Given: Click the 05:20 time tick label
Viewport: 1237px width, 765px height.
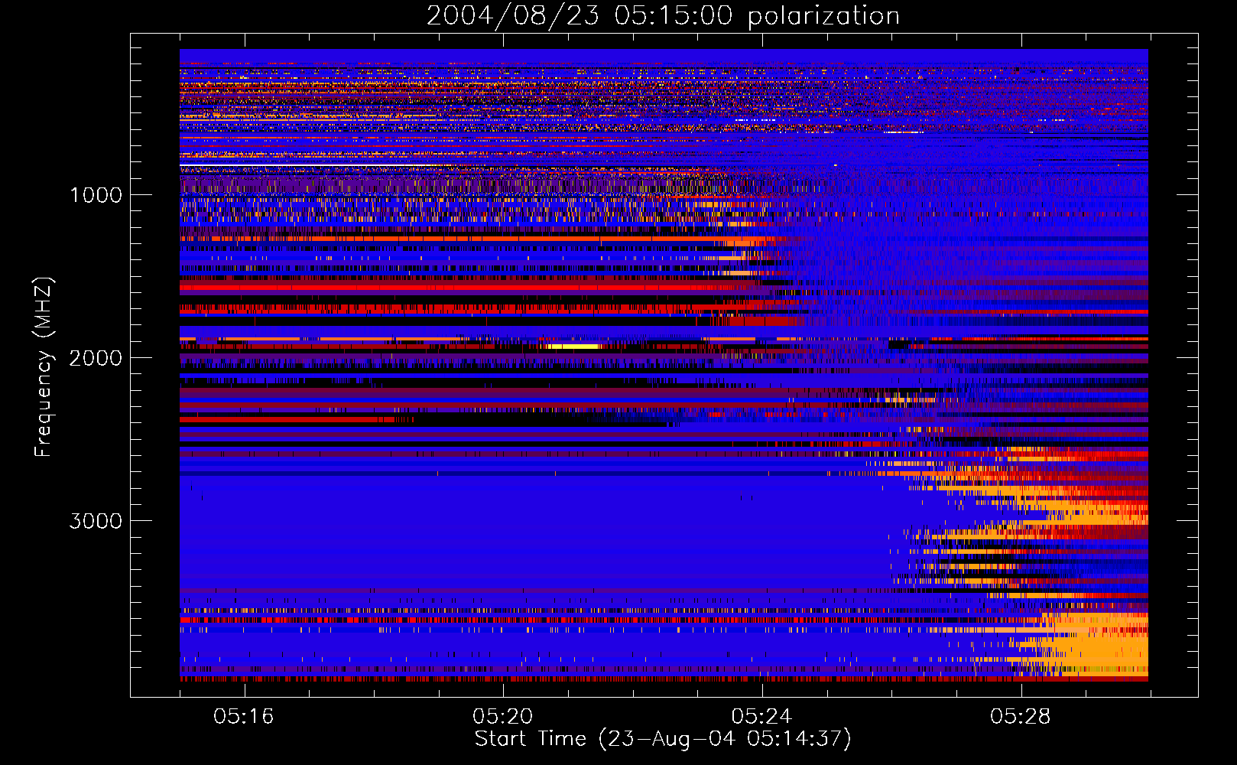Looking at the screenshot, I should (x=502, y=717).
